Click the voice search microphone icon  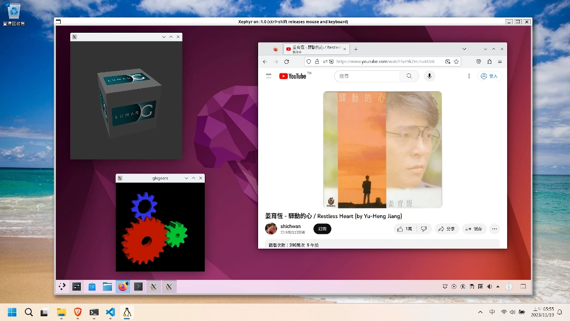pyautogui.click(x=429, y=76)
